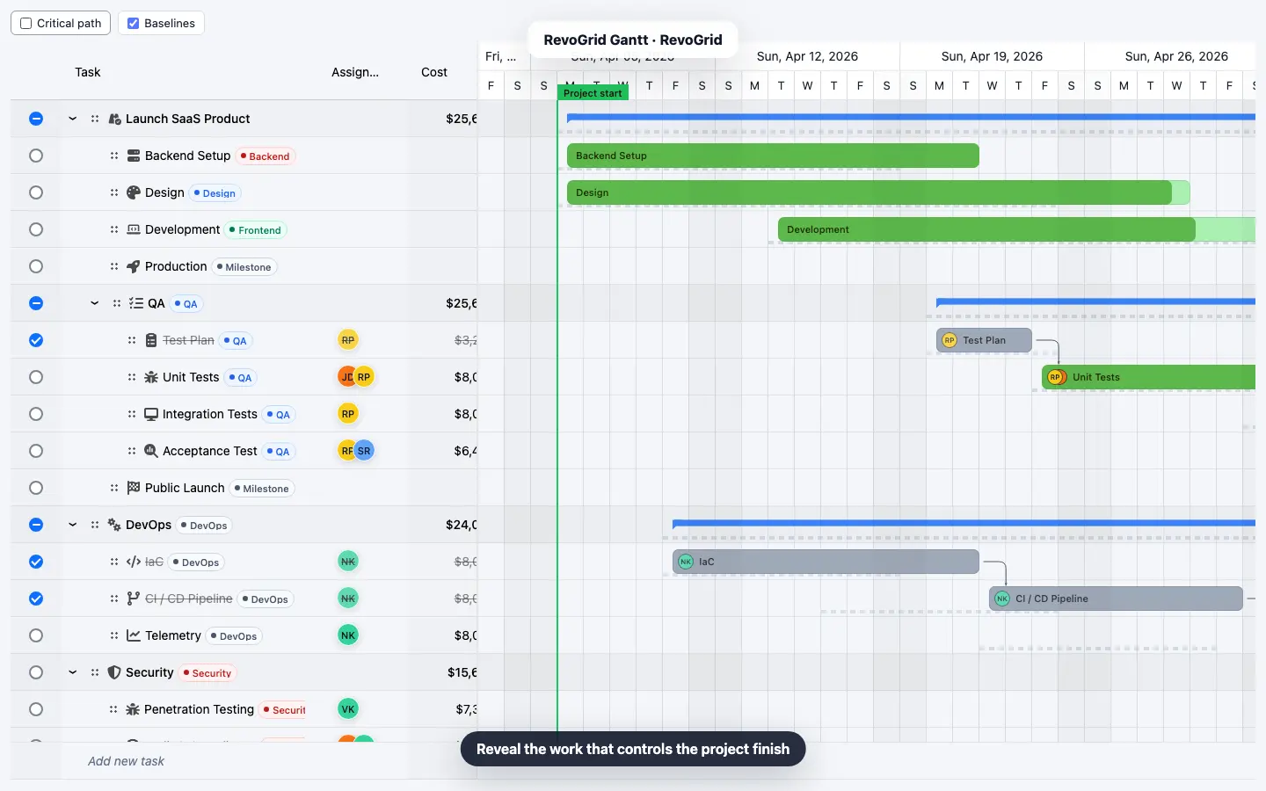This screenshot has width=1266, height=791.
Task: Click the Security shield icon
Action: [114, 672]
